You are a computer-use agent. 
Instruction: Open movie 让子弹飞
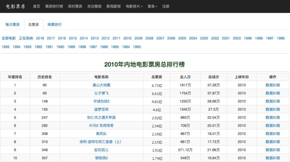(x=101, y=93)
